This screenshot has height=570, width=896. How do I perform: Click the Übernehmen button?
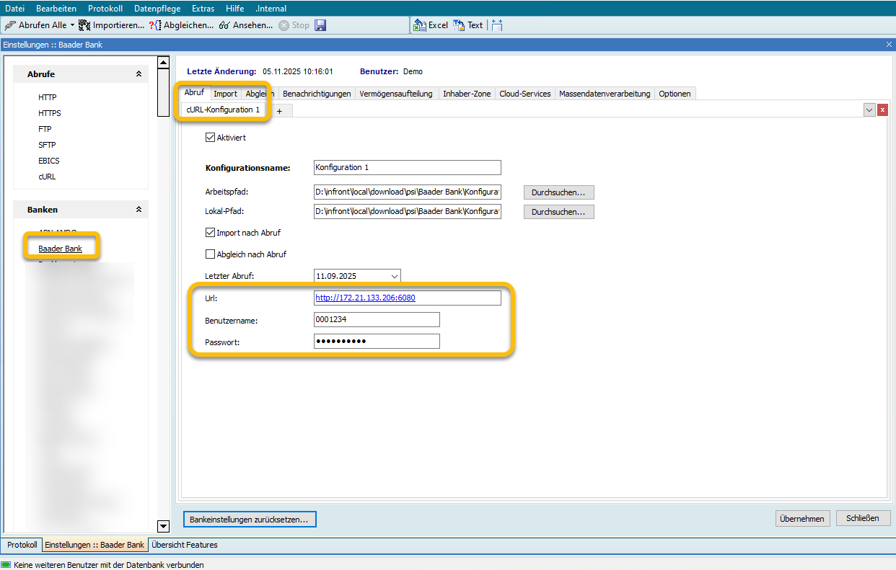801,519
